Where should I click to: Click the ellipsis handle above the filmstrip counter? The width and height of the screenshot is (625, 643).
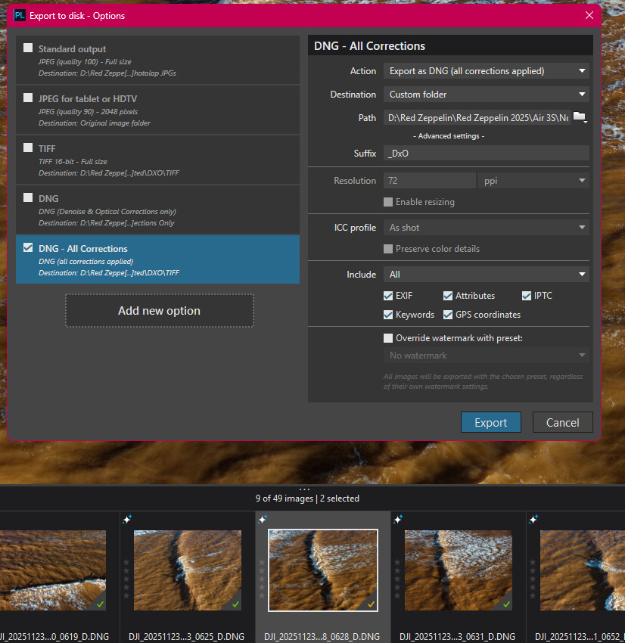tap(306, 489)
